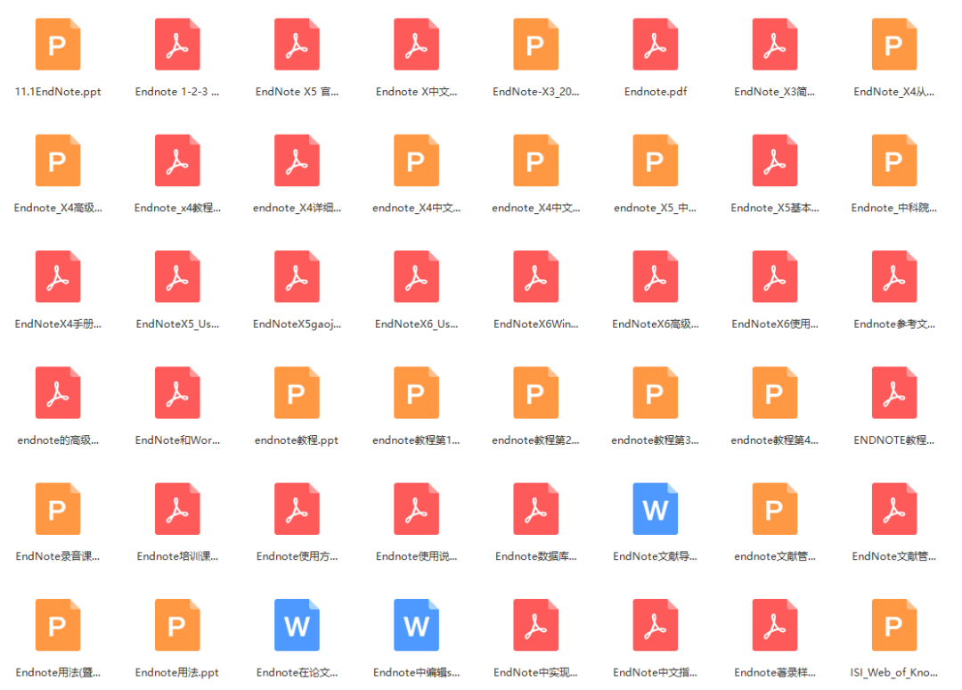The width and height of the screenshot is (962, 690).
Task: Select the PDF file label 'EndNote文献管...'
Action: tap(894, 556)
